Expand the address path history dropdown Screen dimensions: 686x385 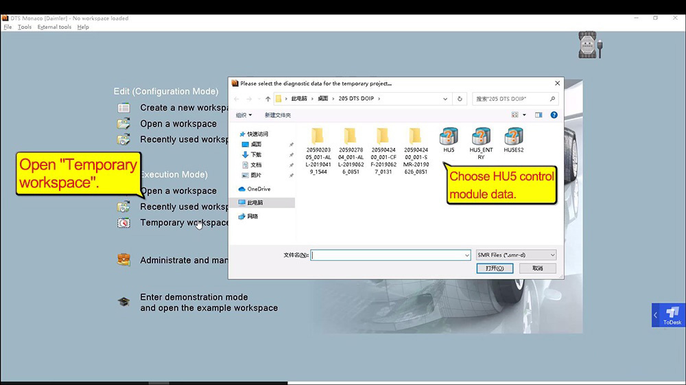[x=445, y=99]
